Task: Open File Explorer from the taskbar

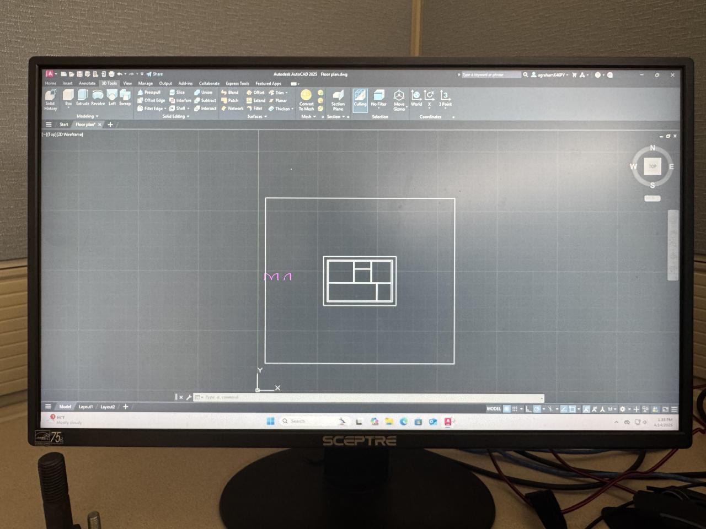Action: click(389, 422)
